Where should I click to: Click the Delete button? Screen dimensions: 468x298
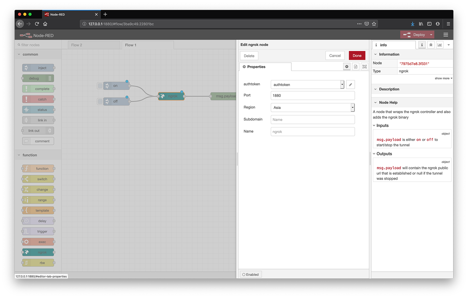(x=249, y=56)
